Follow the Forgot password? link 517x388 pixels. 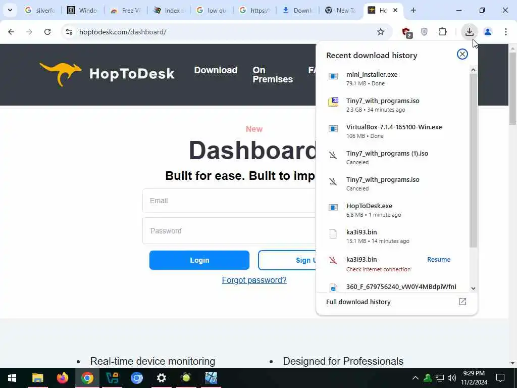pyautogui.click(x=254, y=280)
